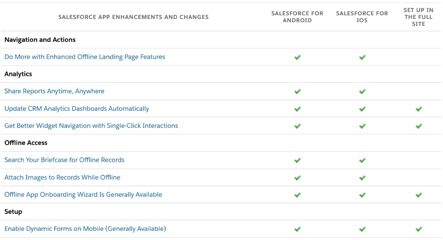The image size is (443, 240).
Task: Click iOS checkmark for Attach Images to Records
Action: click(x=363, y=178)
